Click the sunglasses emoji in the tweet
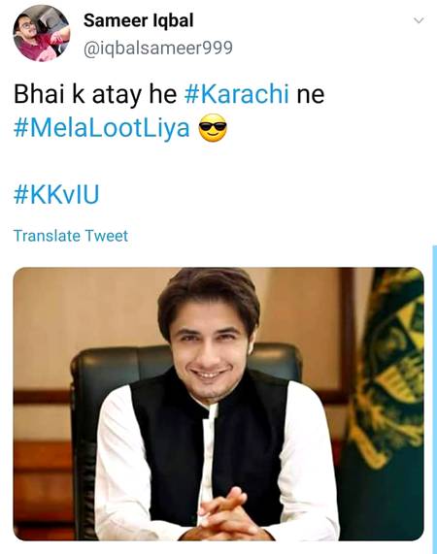Viewport: 437px width, 554px height. [x=213, y=128]
